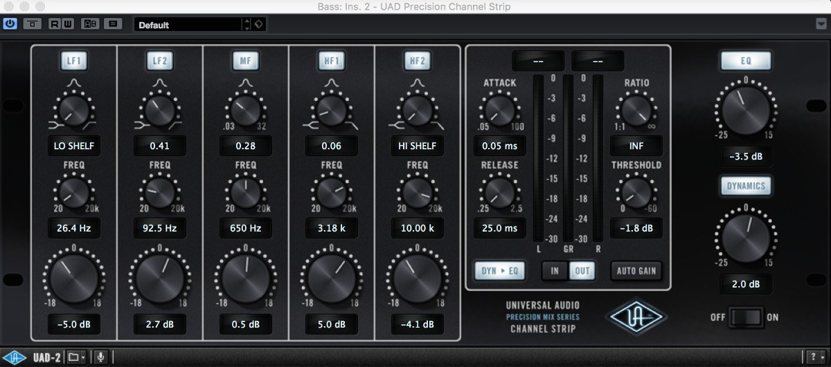The width and height of the screenshot is (831, 367).
Task: Select the IN meter button
Action: point(555,270)
